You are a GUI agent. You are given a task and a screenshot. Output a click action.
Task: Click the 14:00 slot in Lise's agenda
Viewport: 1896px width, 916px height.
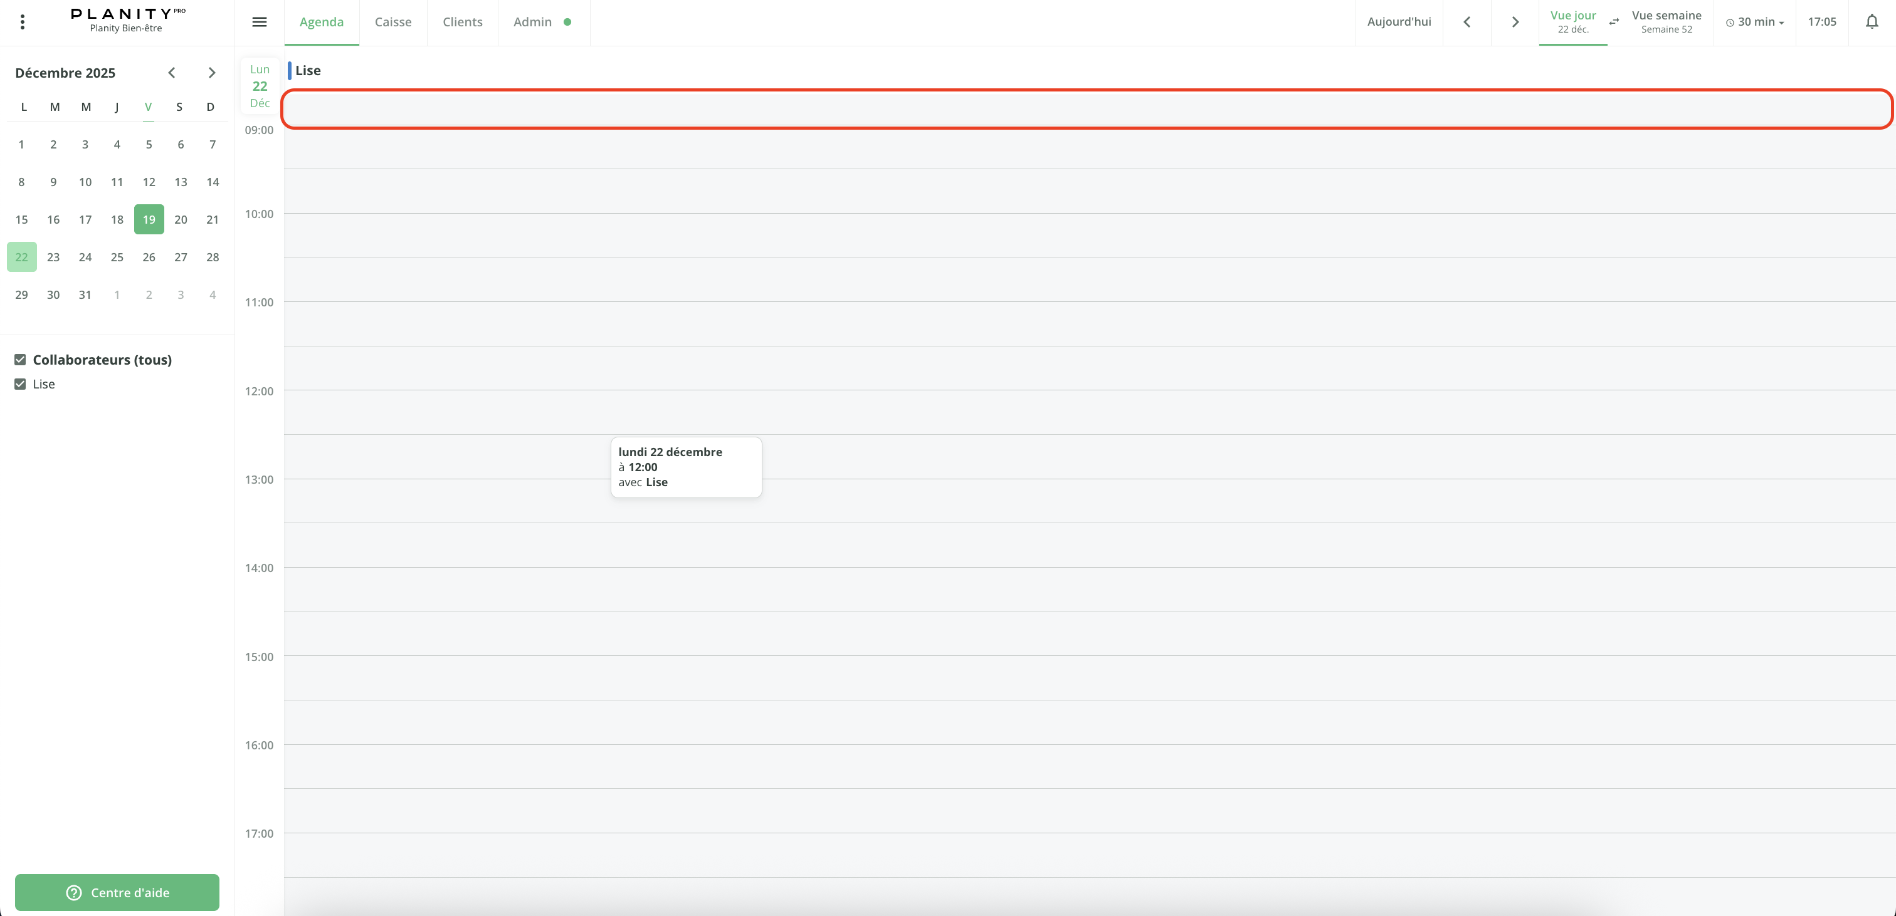pyautogui.click(x=1089, y=588)
